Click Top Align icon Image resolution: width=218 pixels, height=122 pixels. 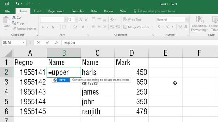(94, 19)
